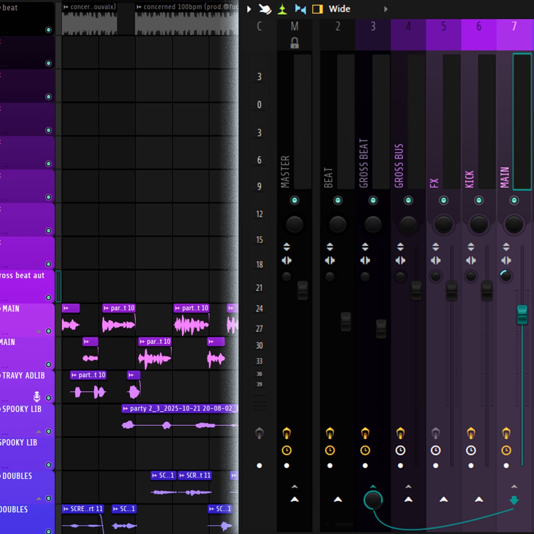Screen dimensions: 534x534
Task: Mute the FX mixer track
Action: coord(443,200)
